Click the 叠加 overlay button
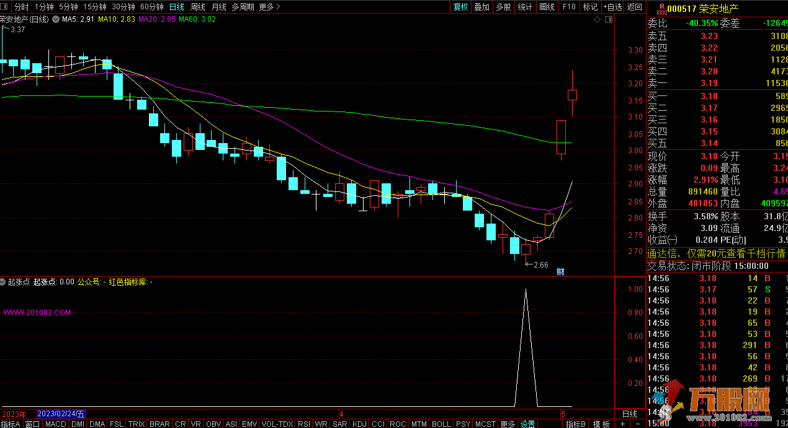The width and height of the screenshot is (788, 428). 481,7
